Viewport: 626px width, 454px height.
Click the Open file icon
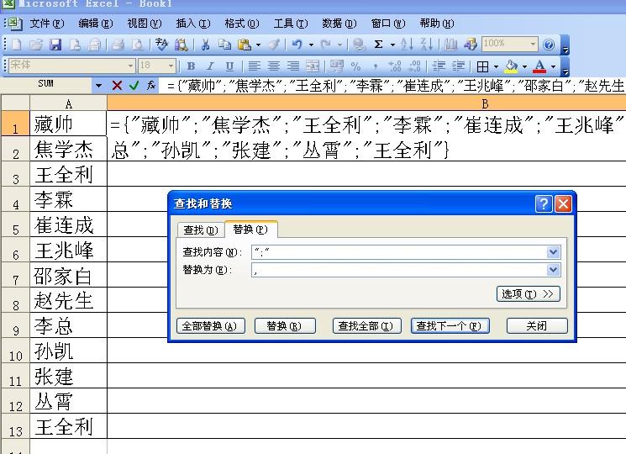pos(36,45)
